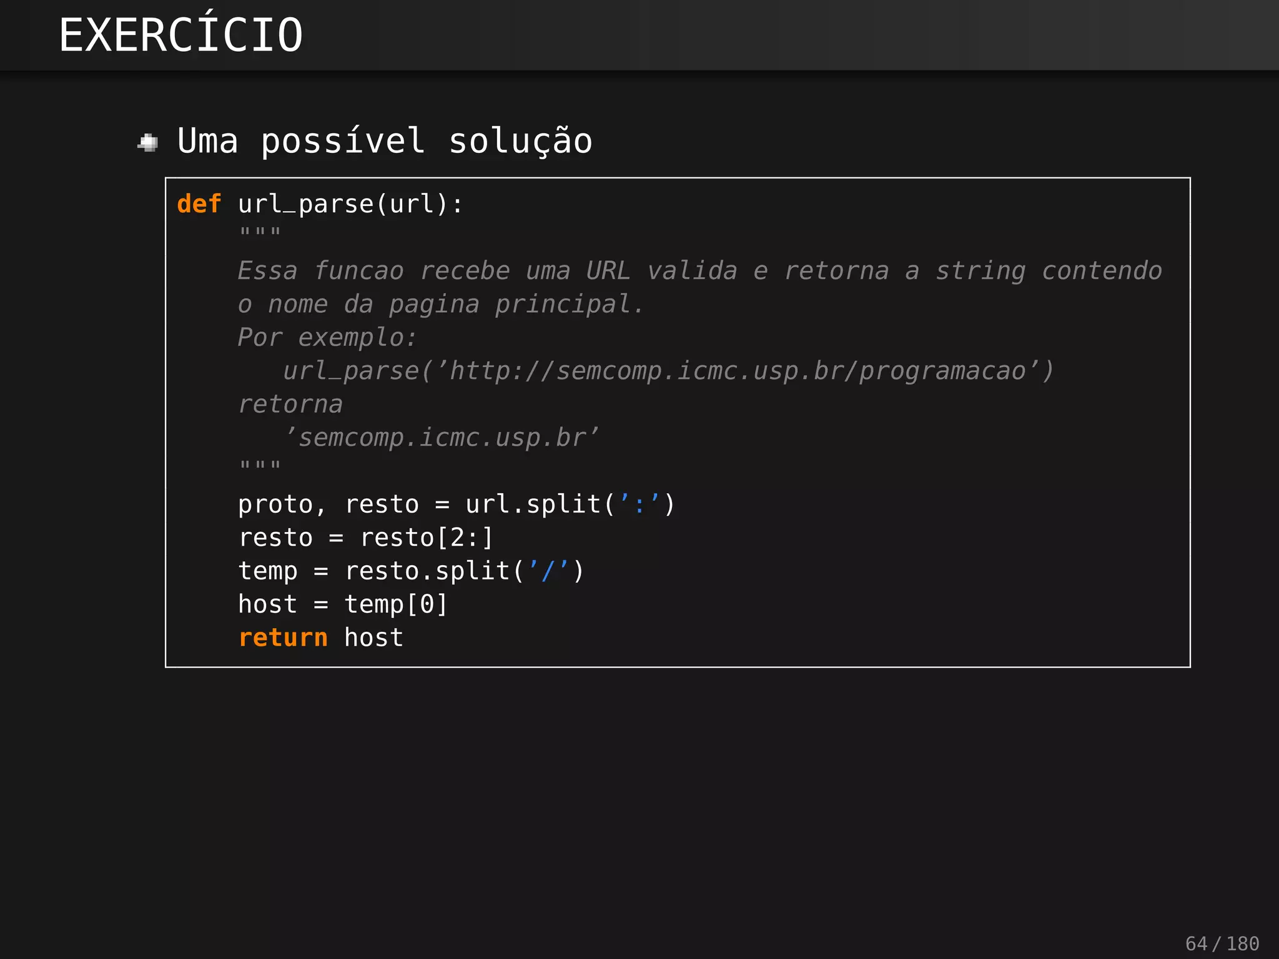1279x959 pixels.
Task: Click the word 'retorna' in the docstring
Action: (x=290, y=405)
